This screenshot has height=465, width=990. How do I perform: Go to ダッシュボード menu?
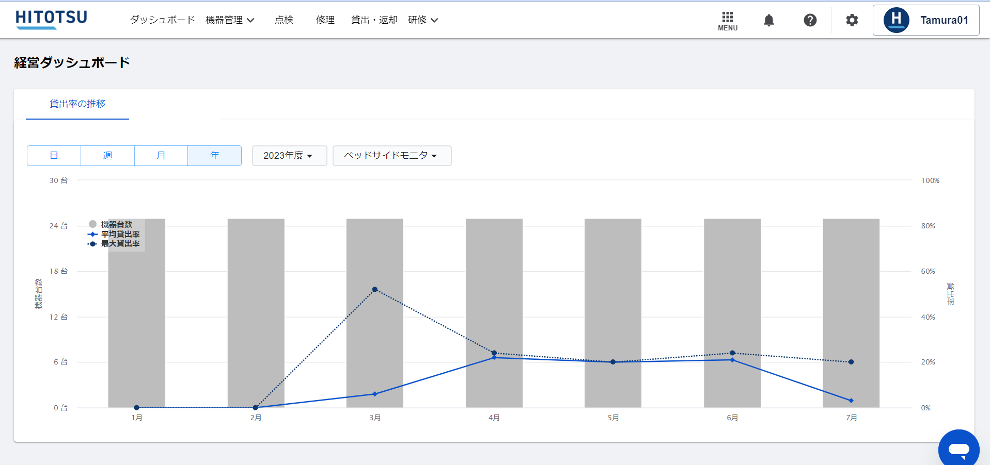point(162,20)
